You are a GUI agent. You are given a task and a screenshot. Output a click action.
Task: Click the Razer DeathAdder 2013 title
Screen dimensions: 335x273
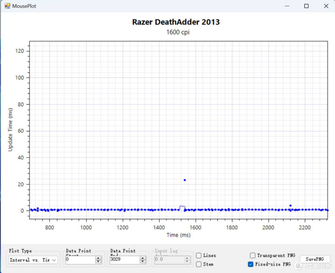(x=176, y=22)
